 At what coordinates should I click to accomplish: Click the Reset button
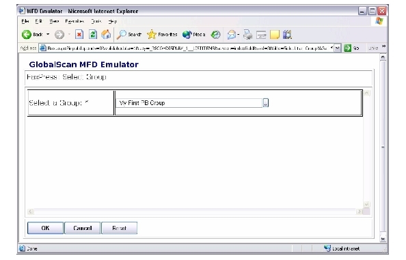click(119, 228)
